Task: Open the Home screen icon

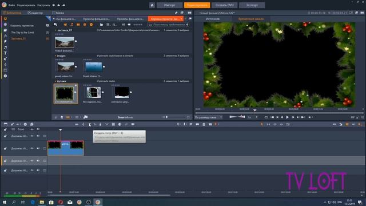Action: 152,5
